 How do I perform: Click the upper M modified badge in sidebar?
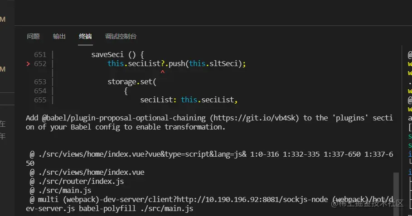pos(2,19)
